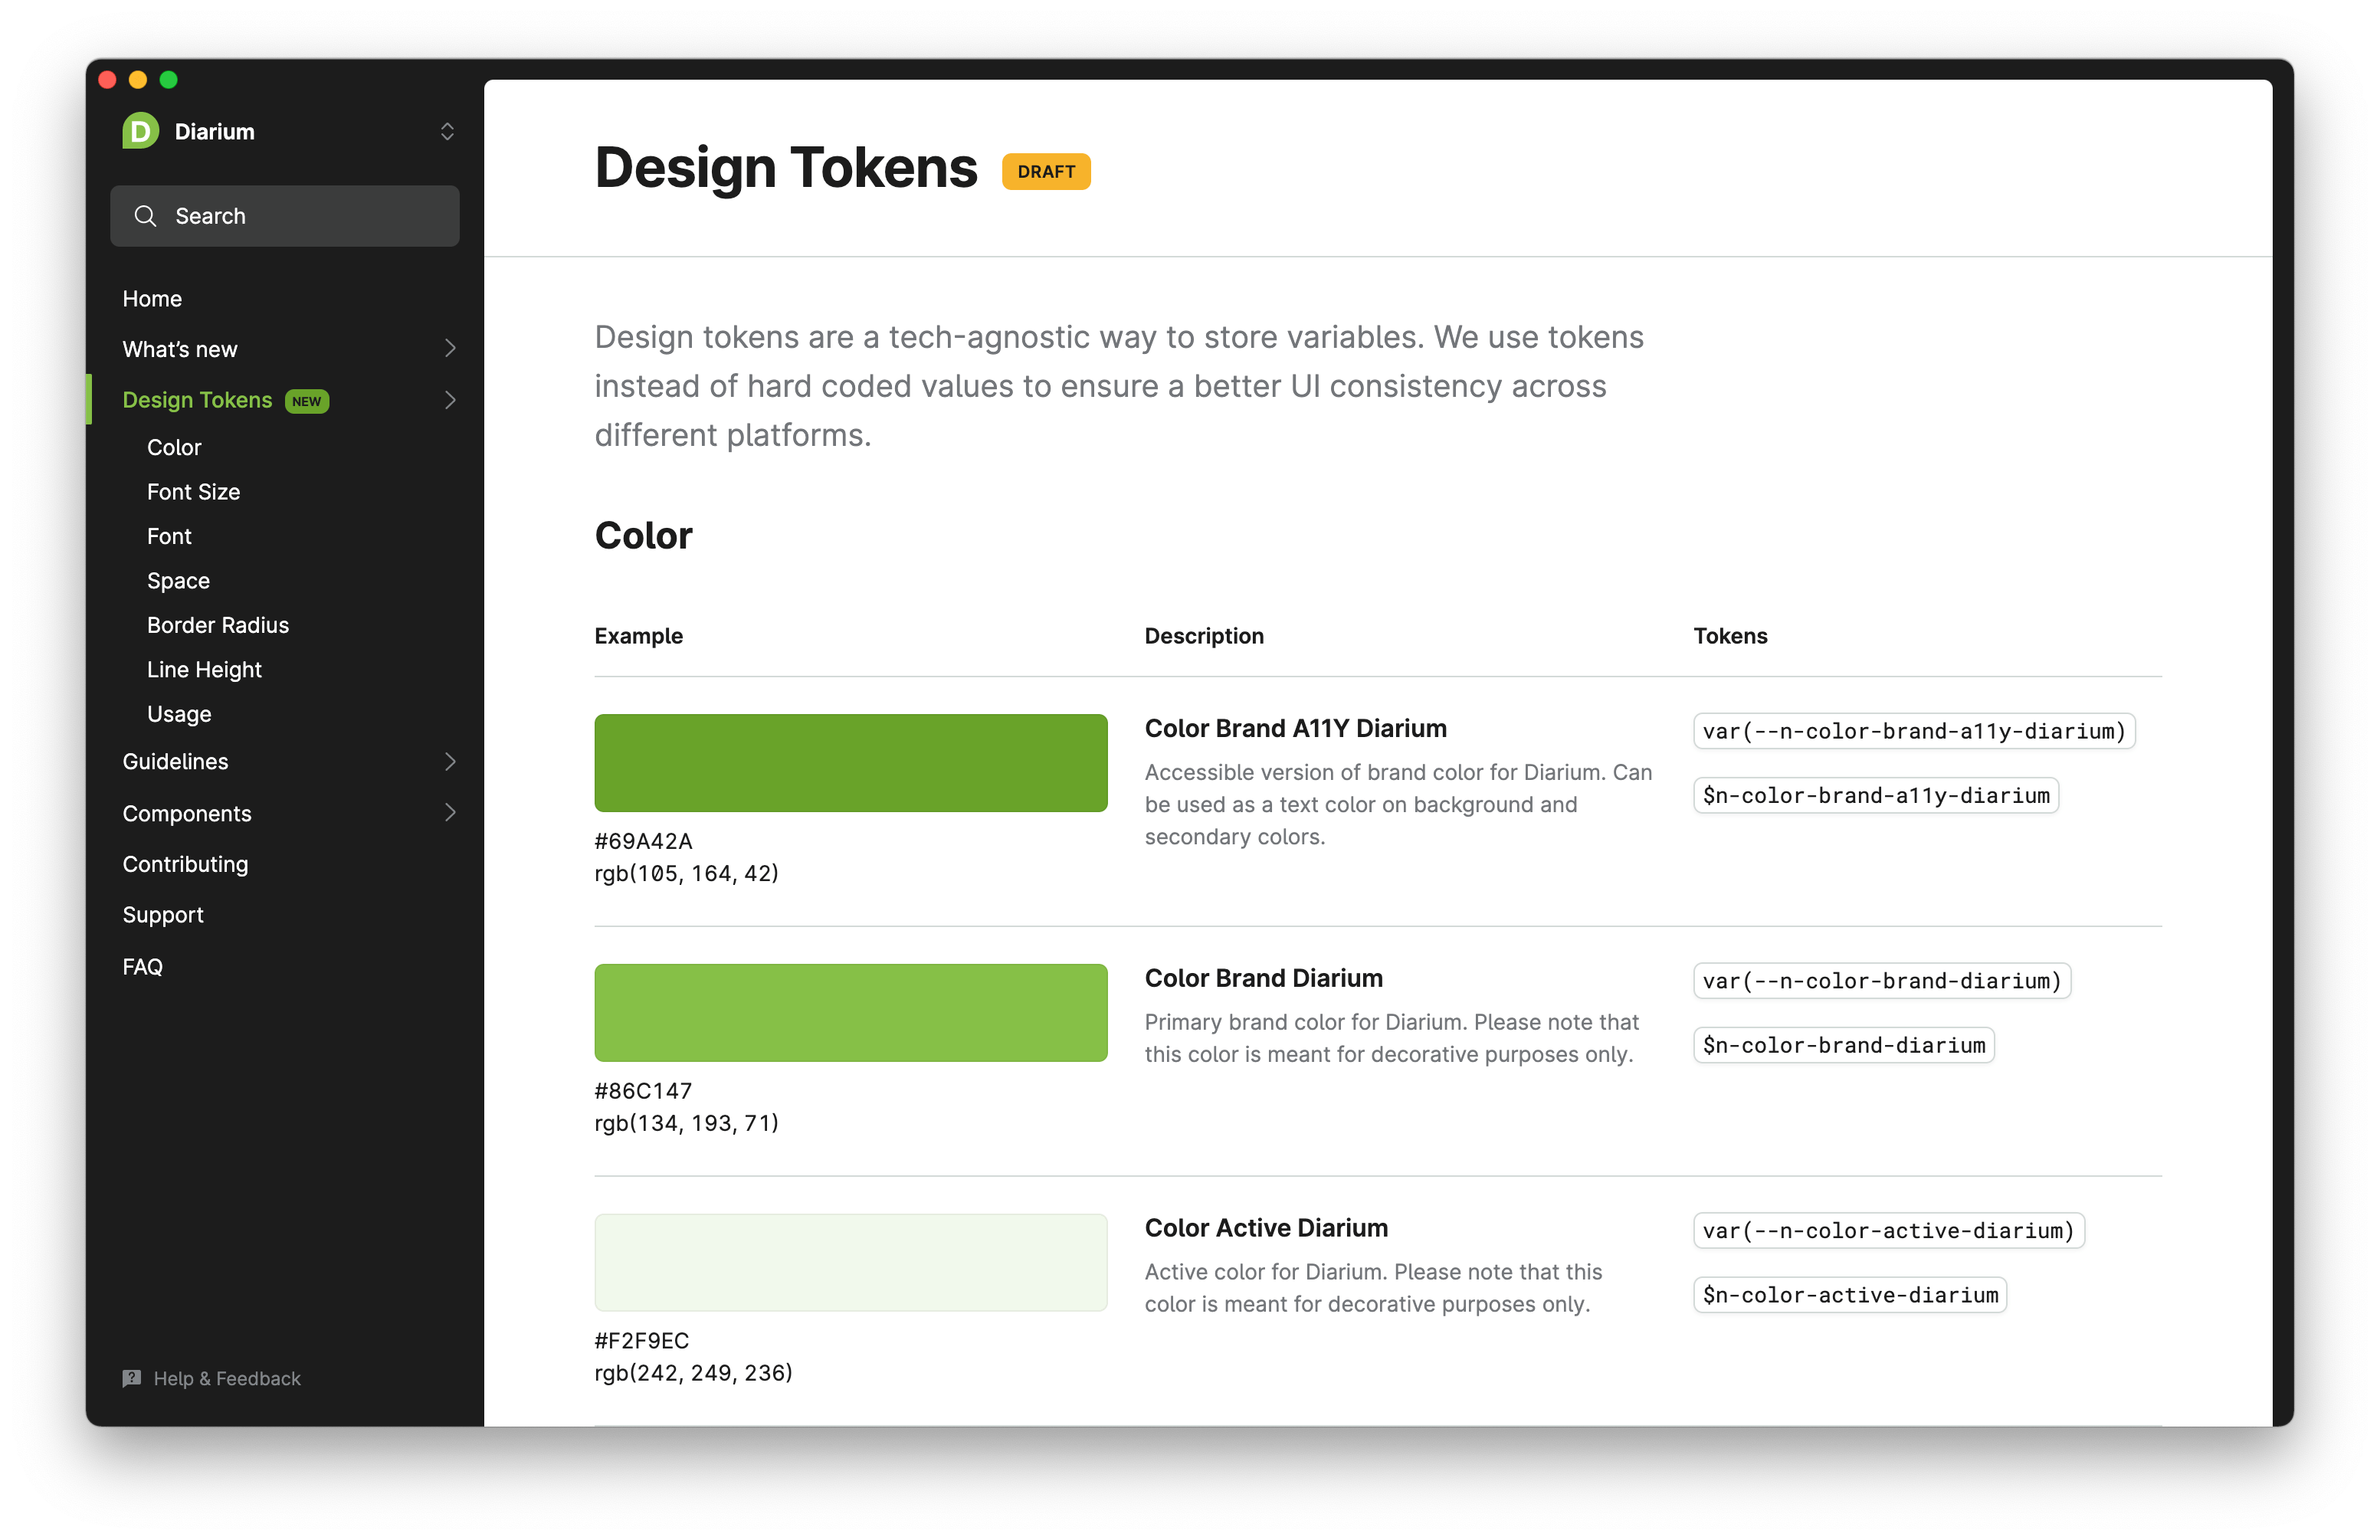The image size is (2380, 1540).
Task: Click the Guidelines expand arrow
Action: (x=446, y=759)
